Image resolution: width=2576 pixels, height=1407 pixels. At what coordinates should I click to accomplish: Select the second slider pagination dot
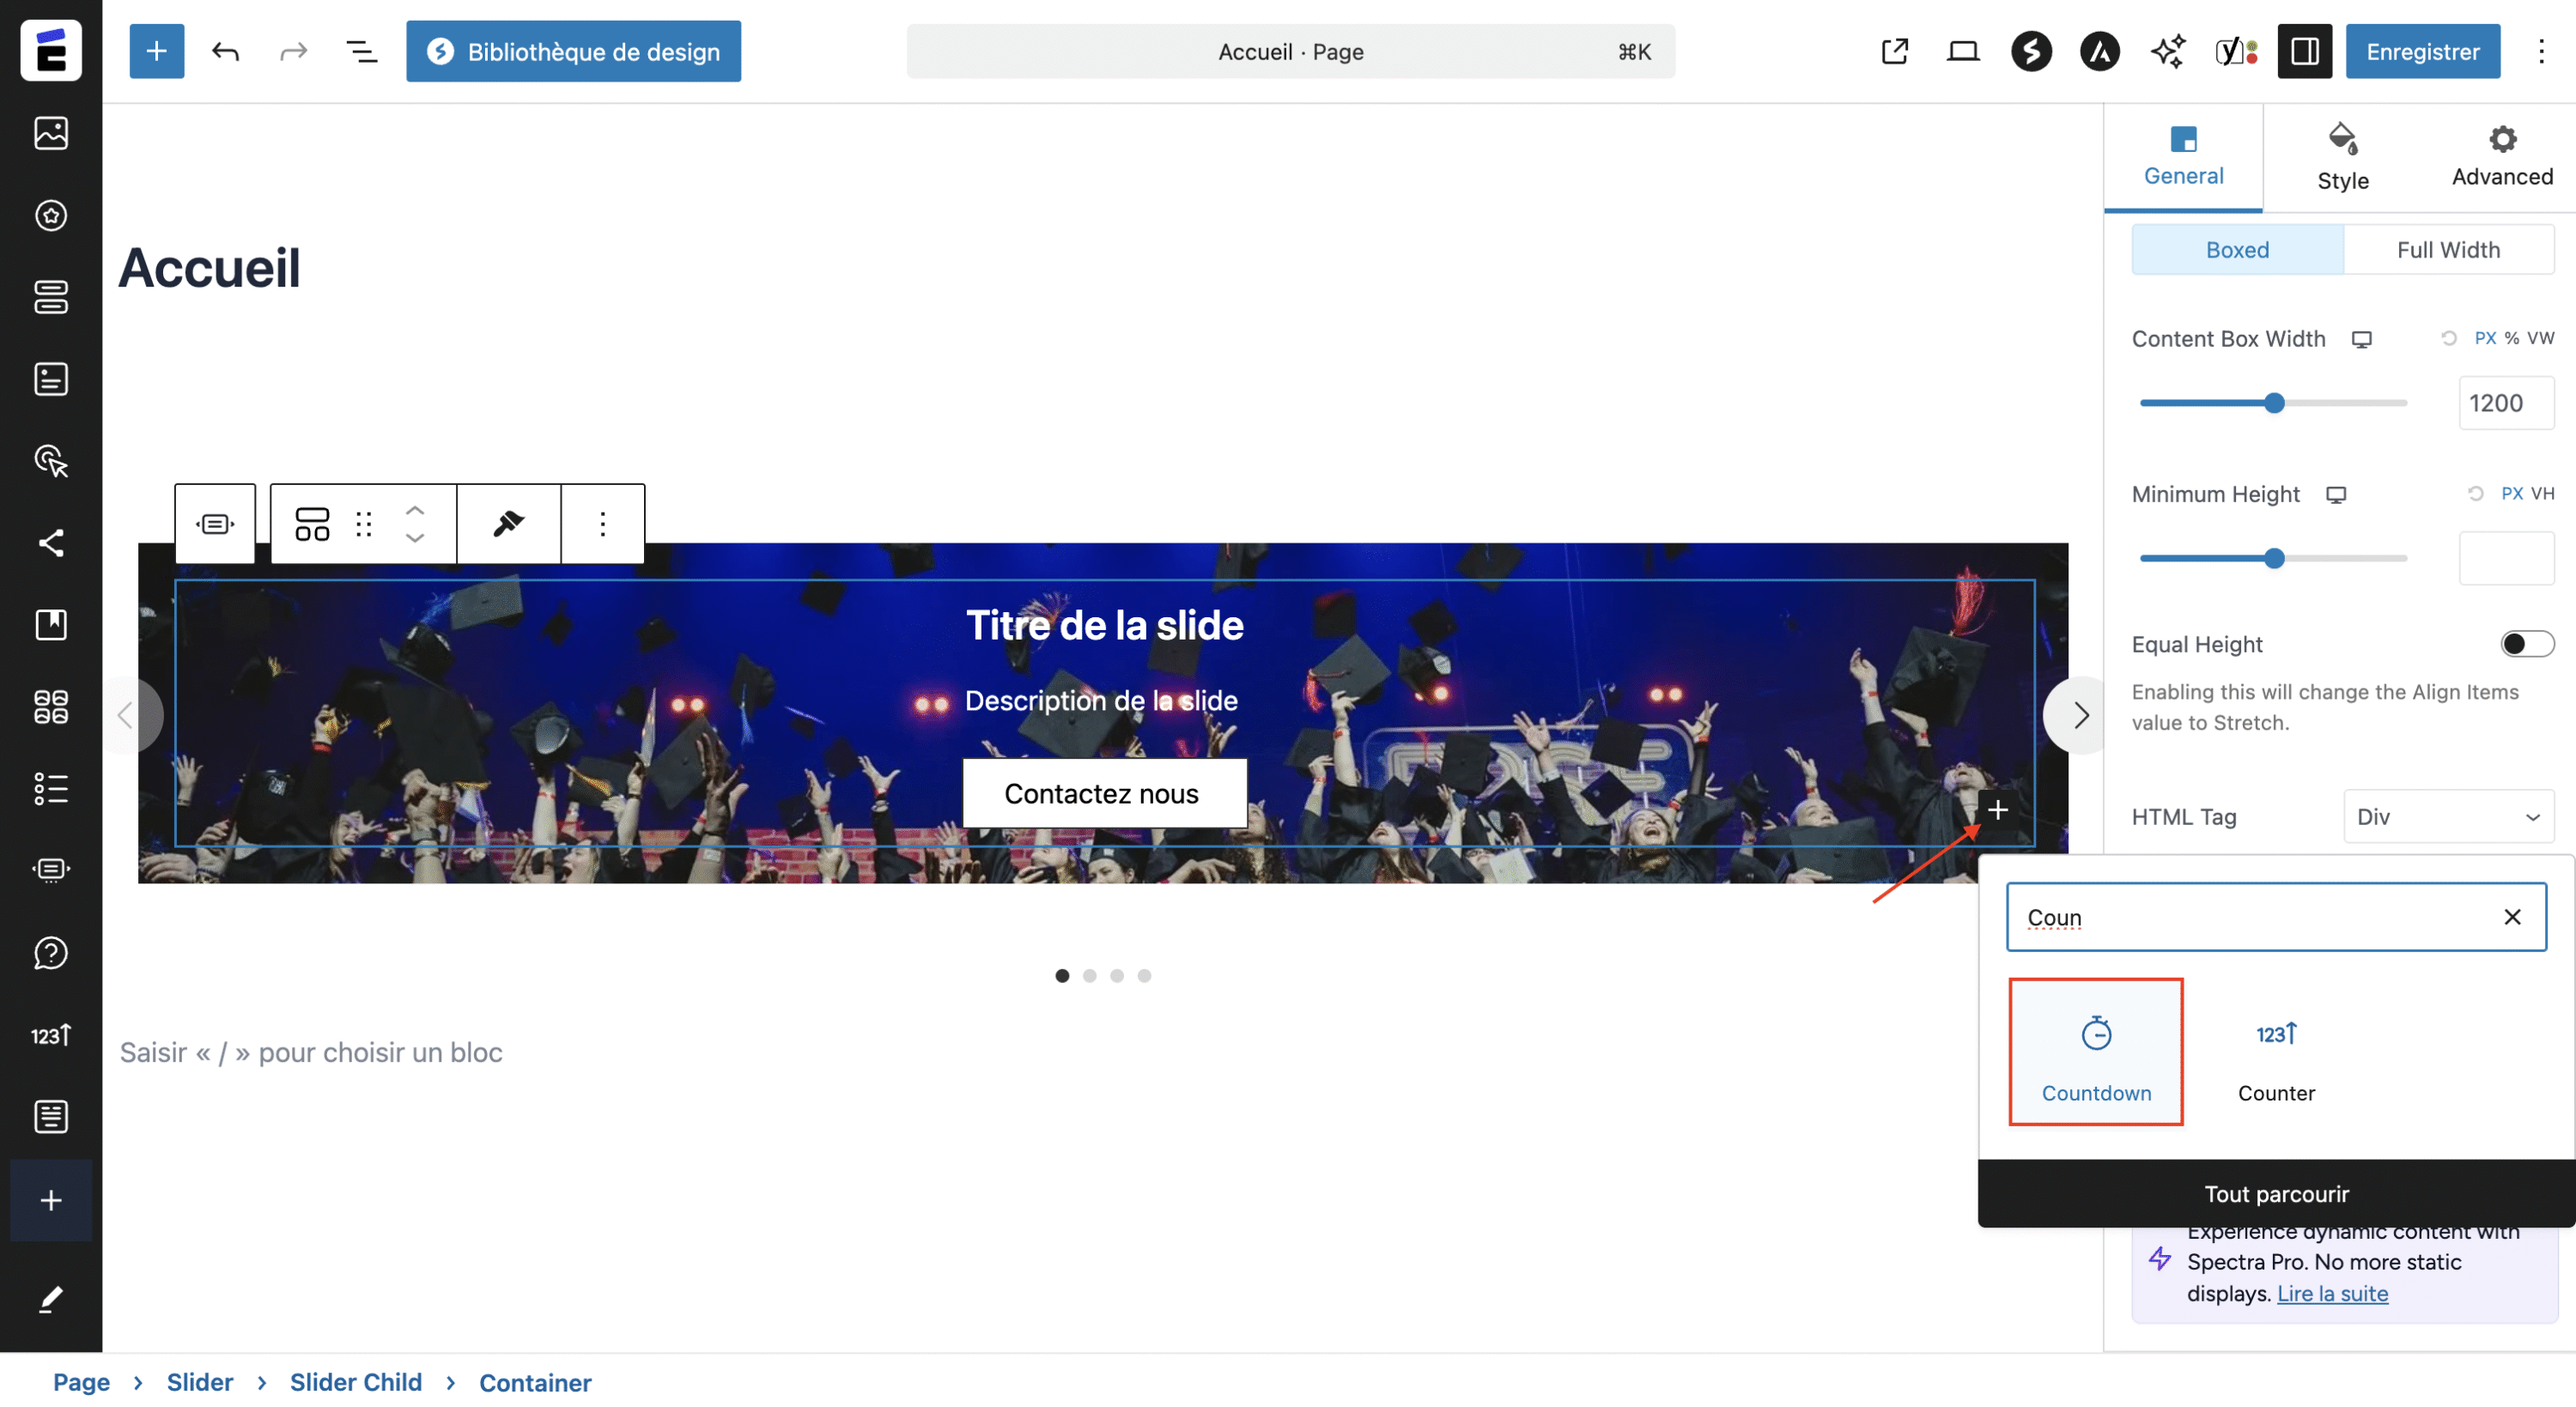pyautogui.click(x=1089, y=975)
